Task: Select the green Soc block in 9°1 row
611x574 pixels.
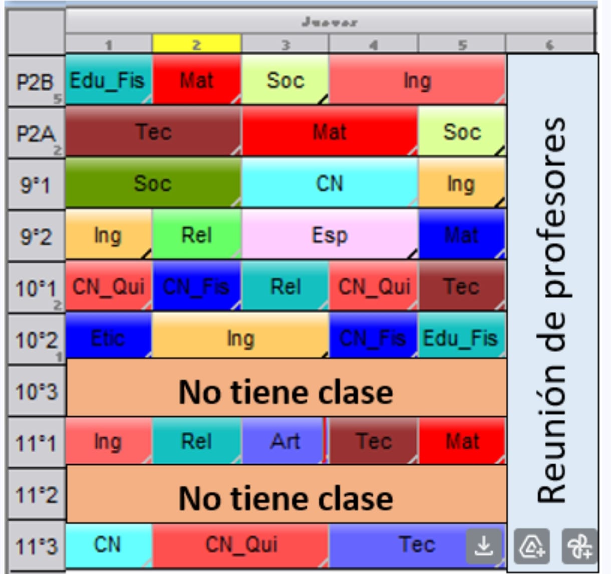Action: click(153, 184)
